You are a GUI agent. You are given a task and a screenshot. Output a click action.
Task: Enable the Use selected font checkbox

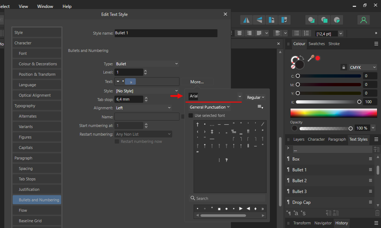coord(190,115)
